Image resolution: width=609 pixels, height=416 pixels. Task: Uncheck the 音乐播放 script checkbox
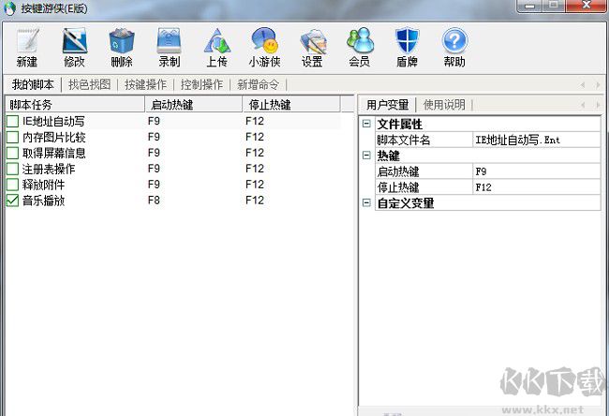click(x=12, y=201)
